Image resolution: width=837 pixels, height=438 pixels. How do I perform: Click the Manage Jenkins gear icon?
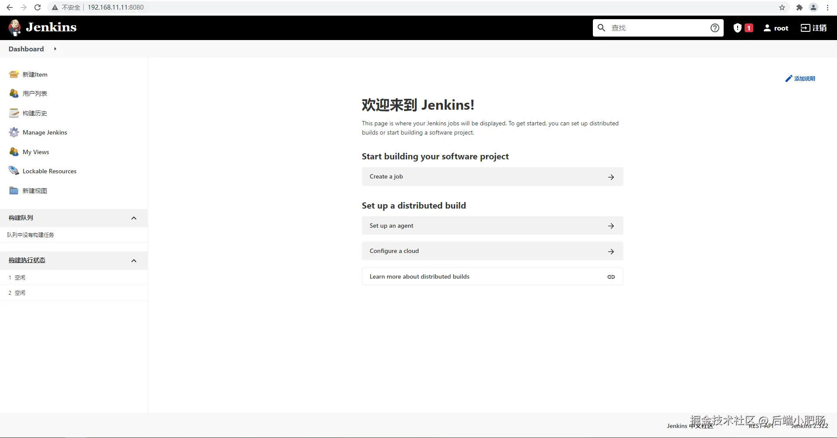point(14,132)
